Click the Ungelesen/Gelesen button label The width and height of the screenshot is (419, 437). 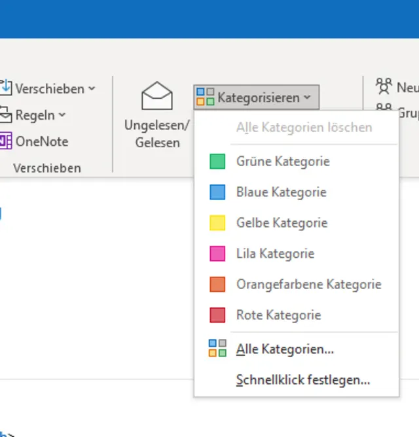click(157, 133)
